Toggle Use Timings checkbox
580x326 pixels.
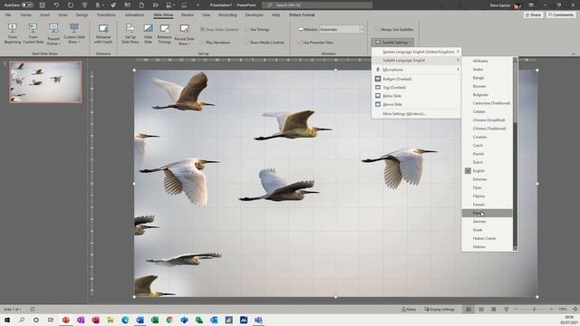pos(257,29)
